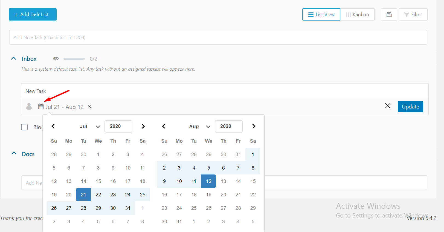The height and width of the screenshot is (232, 444).
Task: Go to previous month in August calendar
Action: pos(164,126)
